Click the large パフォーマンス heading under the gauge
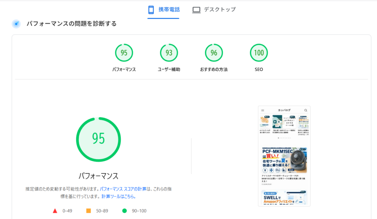377x219 pixels. [98, 176]
